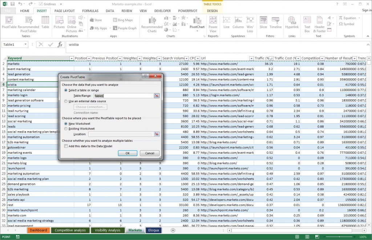This screenshot has height=240, width=372.
Task: Click the Hyperlink icon in the ribbon
Action: (x=292, y=22)
